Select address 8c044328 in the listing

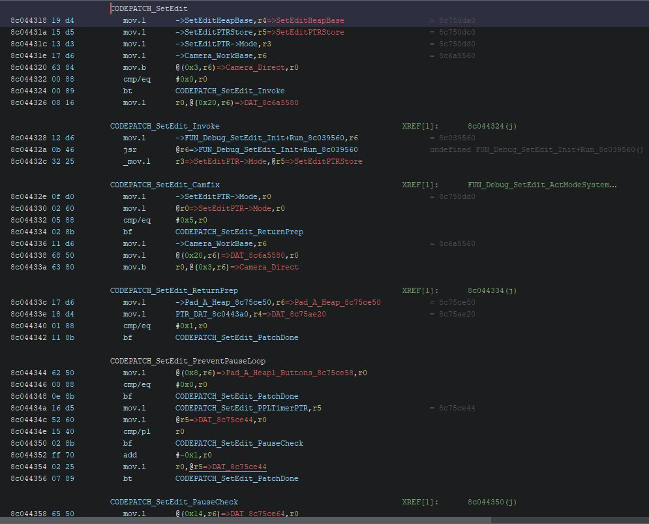pos(30,138)
